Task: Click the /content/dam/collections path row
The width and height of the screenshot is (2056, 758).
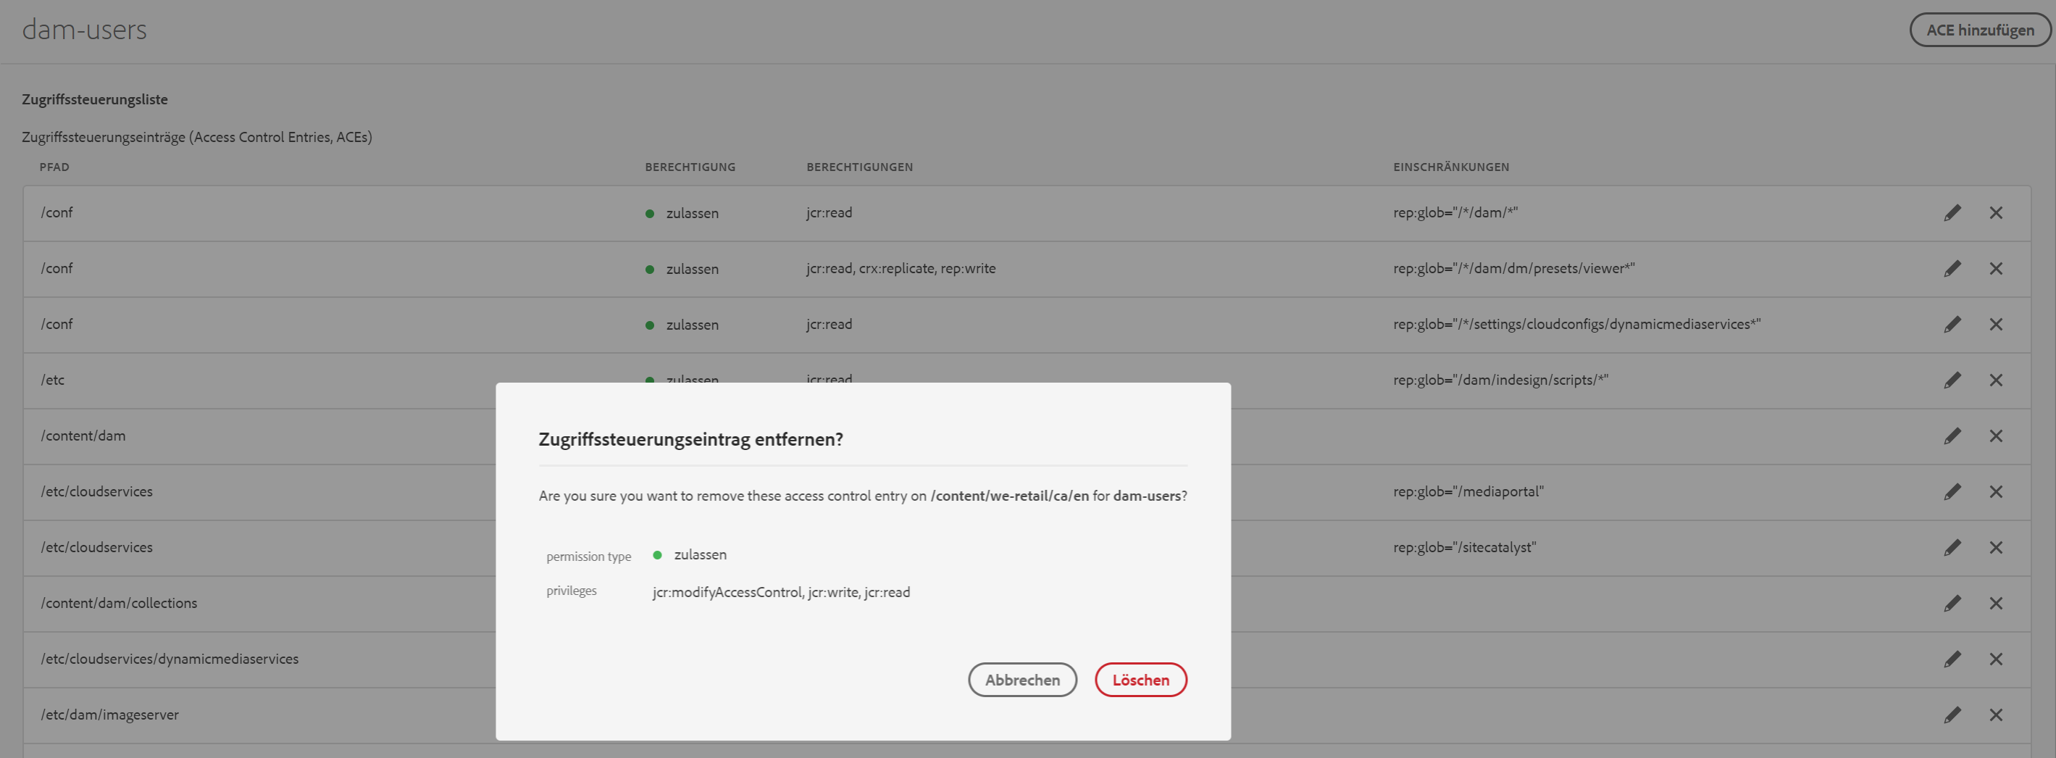Action: tap(119, 603)
